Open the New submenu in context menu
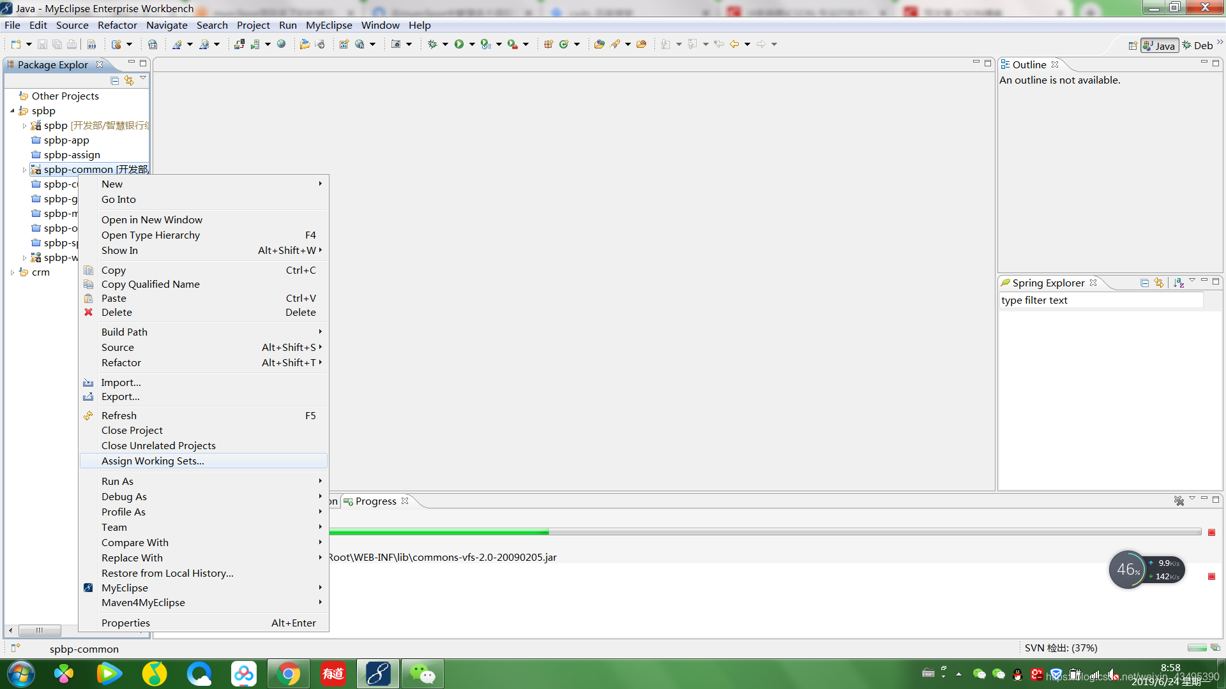The height and width of the screenshot is (689, 1226). coord(204,184)
